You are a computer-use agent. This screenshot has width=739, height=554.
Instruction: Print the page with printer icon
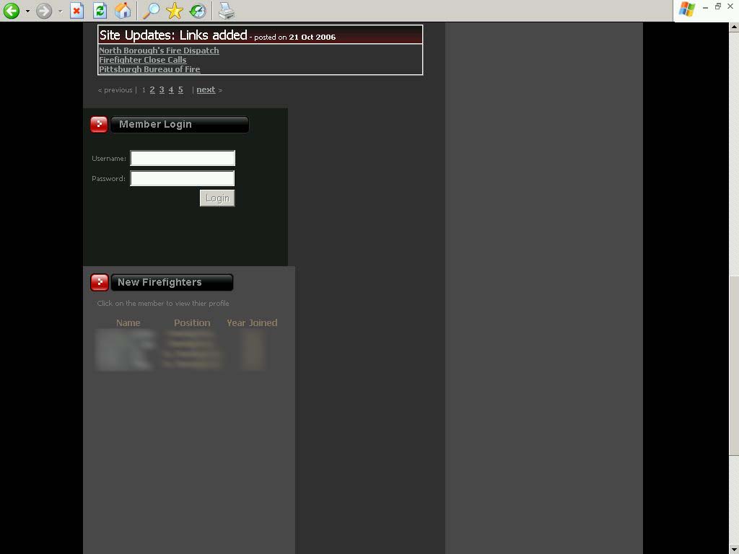pyautogui.click(x=227, y=11)
